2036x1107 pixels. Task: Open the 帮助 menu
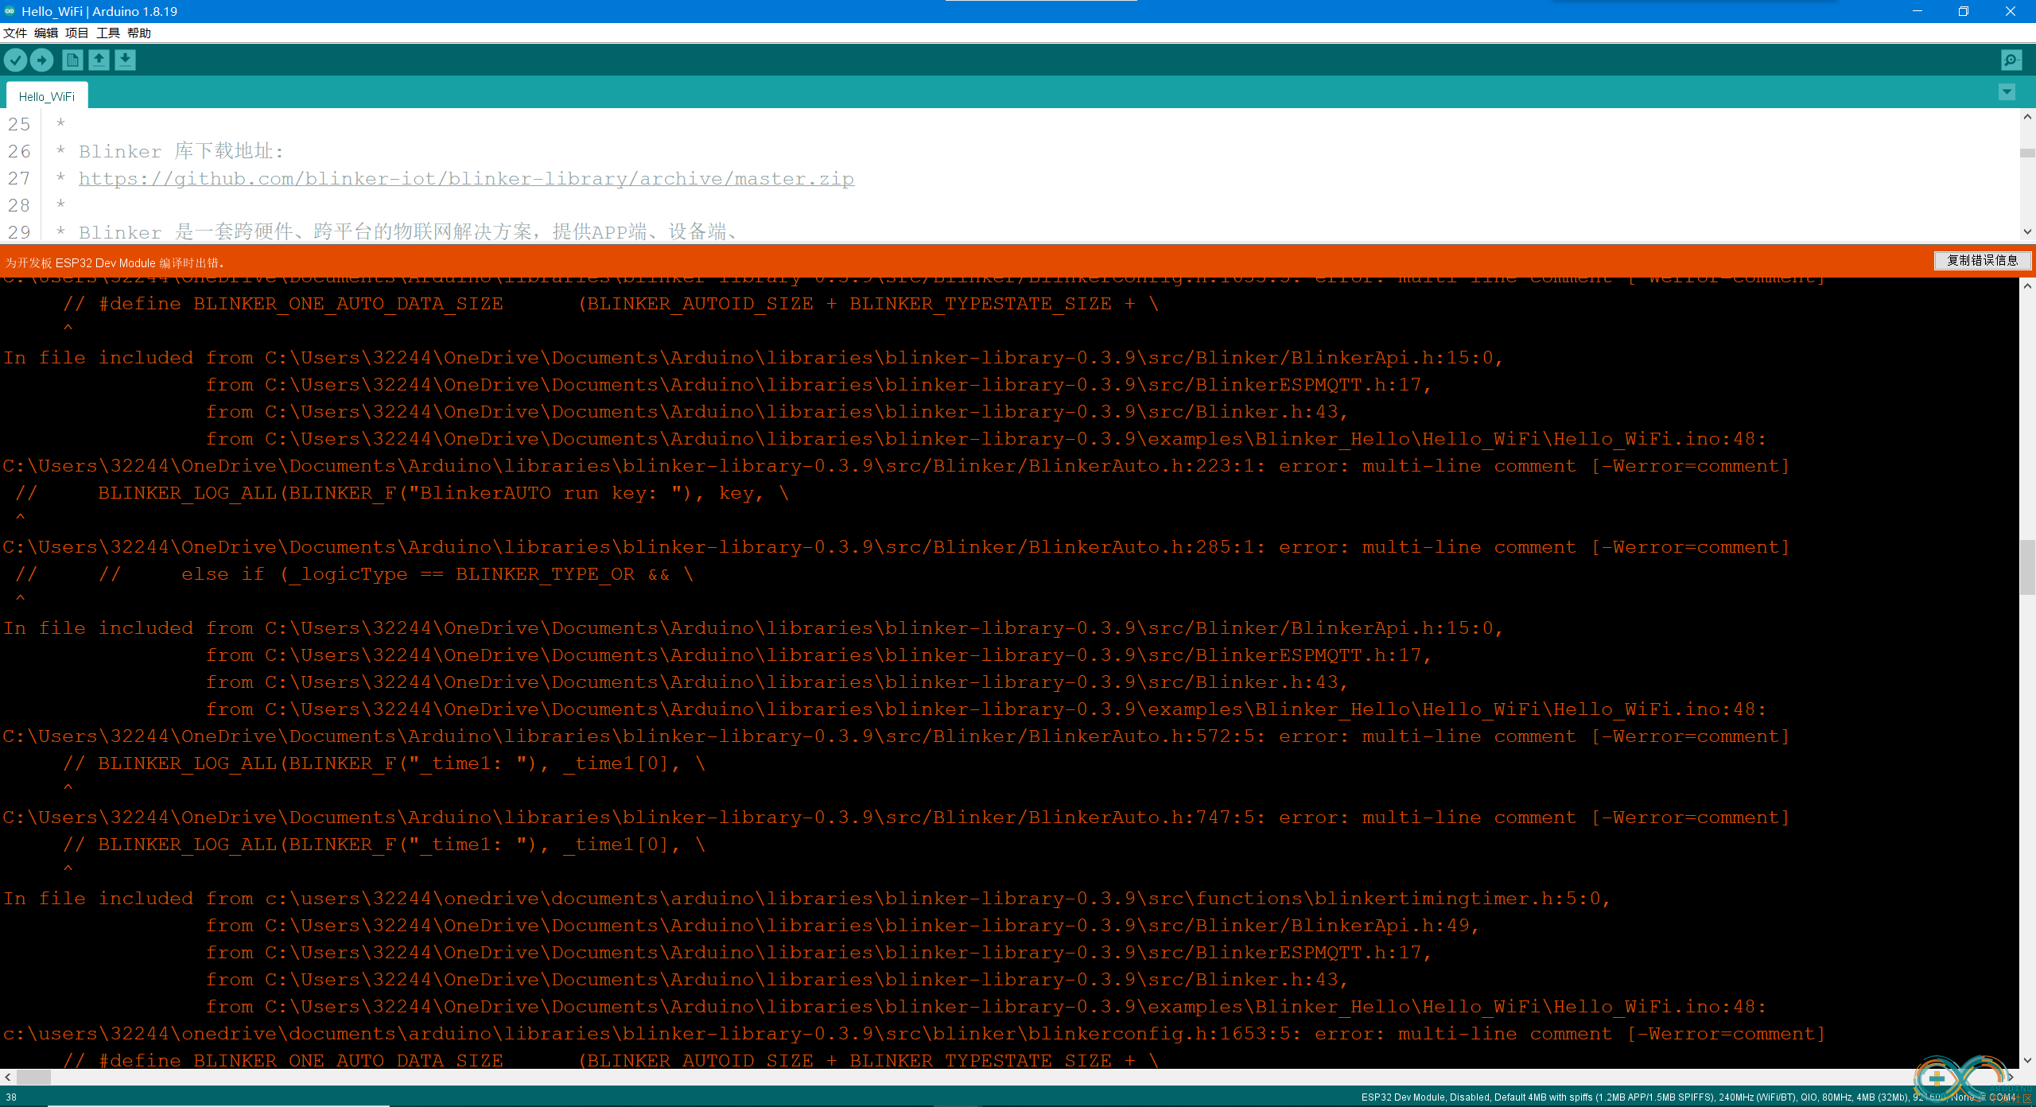pos(139,33)
